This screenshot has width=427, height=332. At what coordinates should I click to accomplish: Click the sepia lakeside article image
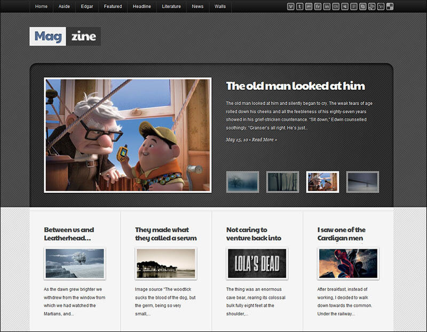(166, 263)
